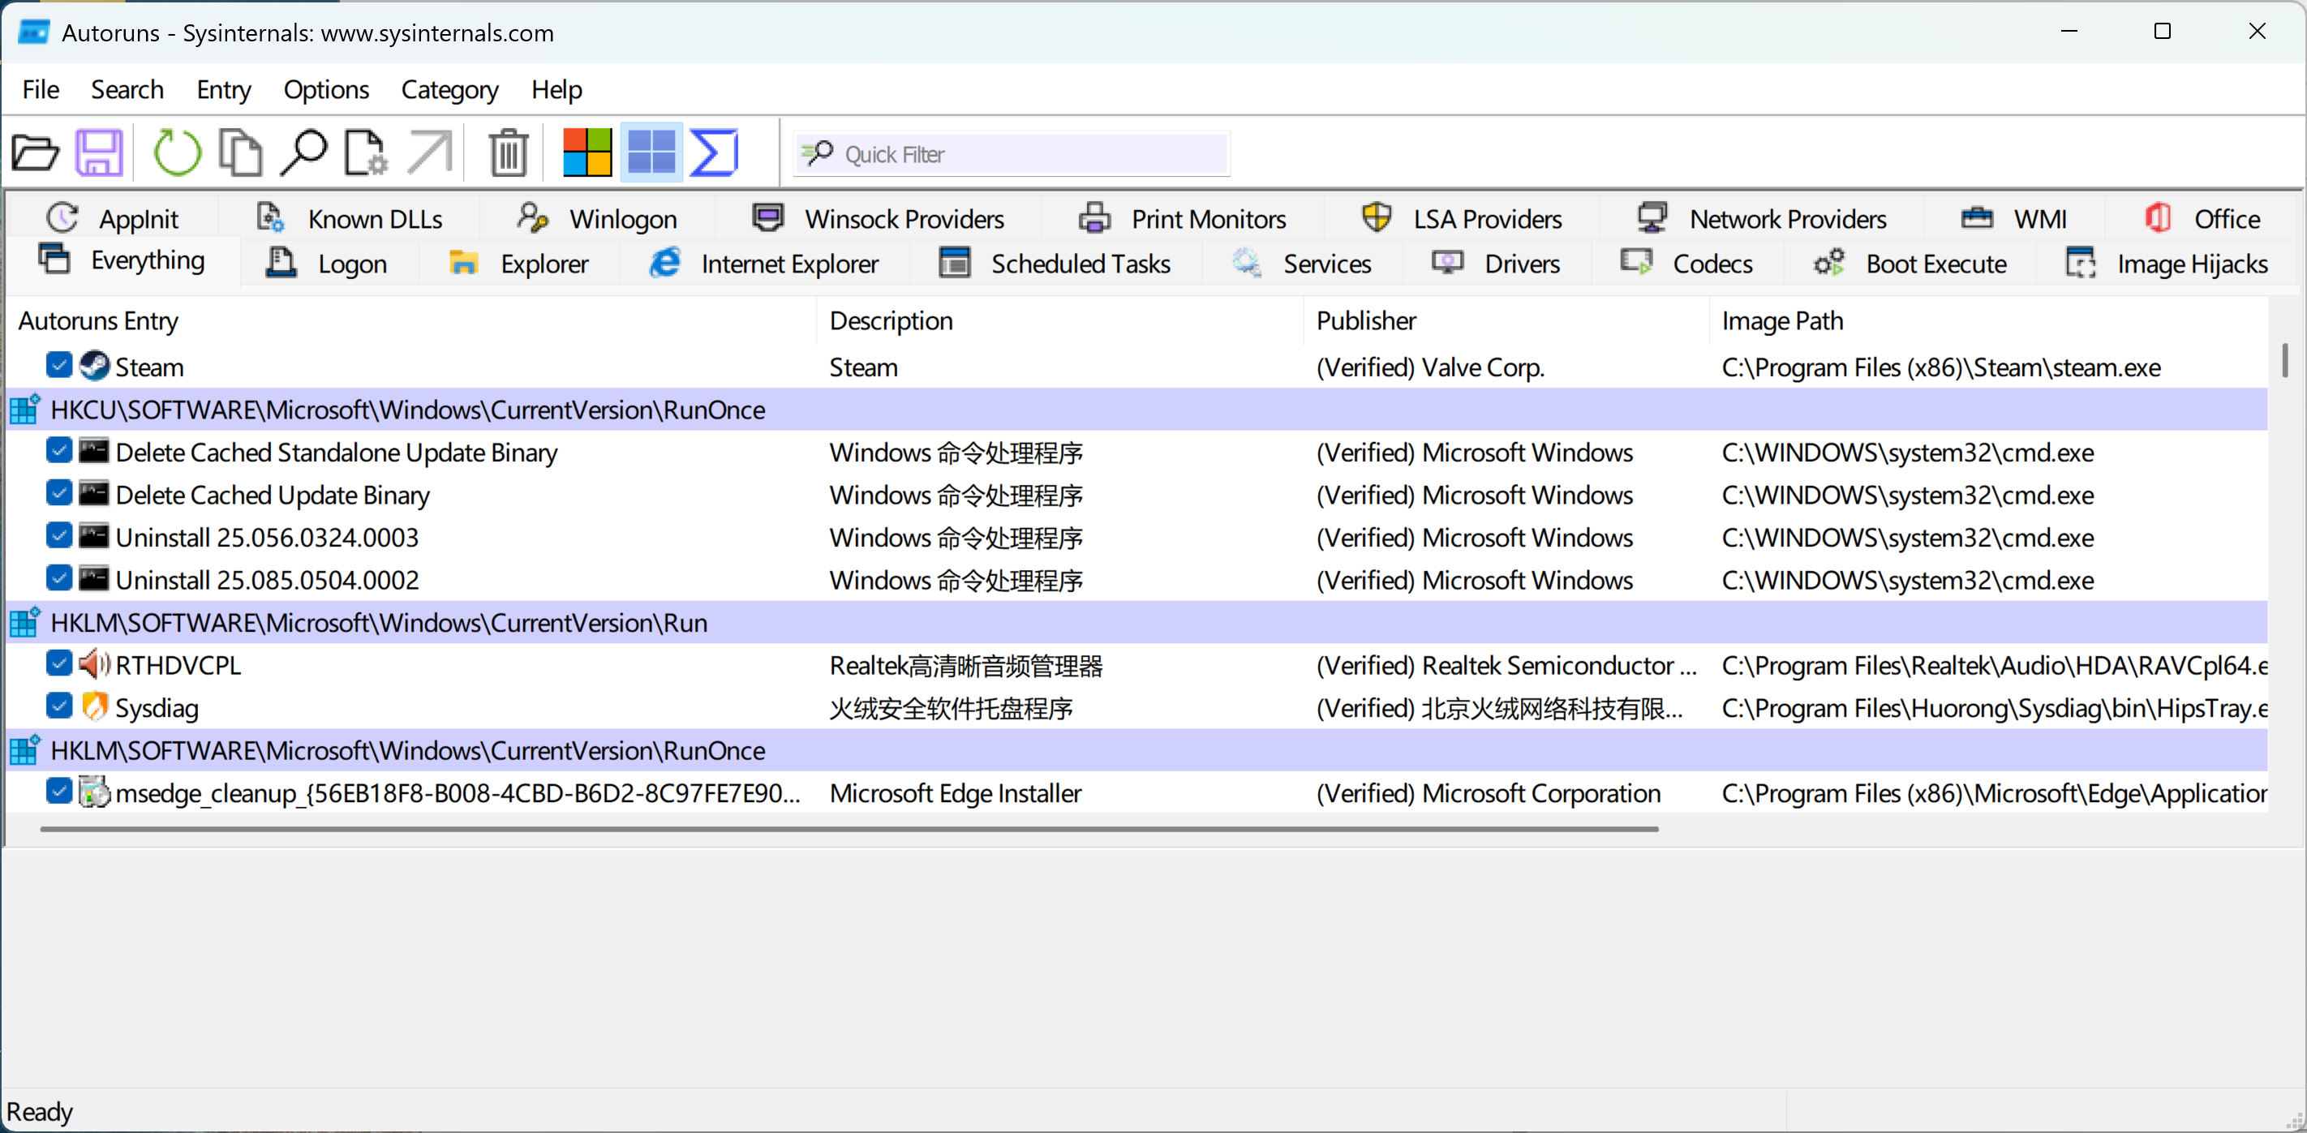This screenshot has height=1133, width=2307.
Task: Sort by the Description column header
Action: point(1060,320)
